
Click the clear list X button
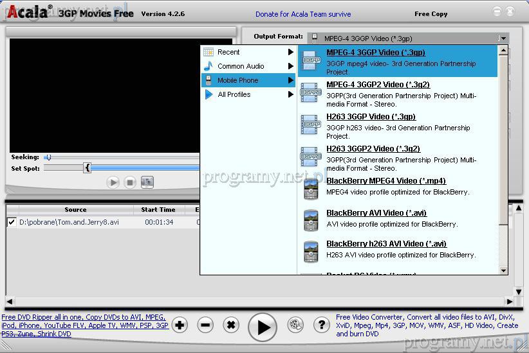pos(231,325)
